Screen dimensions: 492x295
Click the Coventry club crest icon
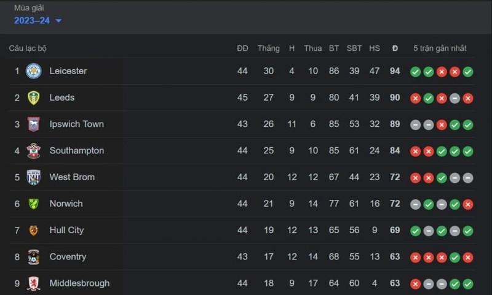pos(34,257)
